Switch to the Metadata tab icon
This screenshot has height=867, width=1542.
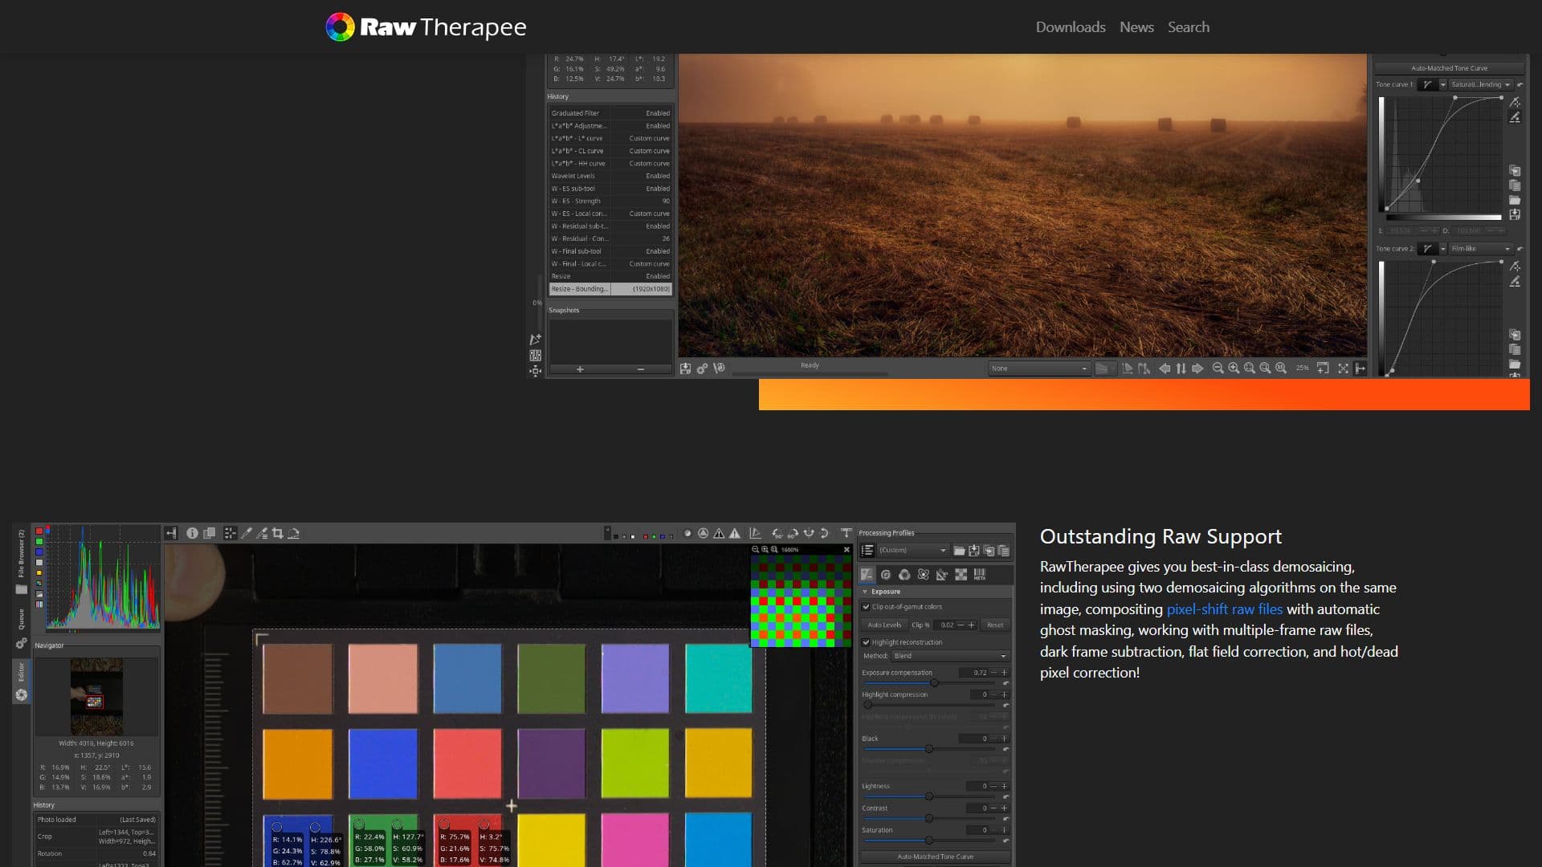980,575
